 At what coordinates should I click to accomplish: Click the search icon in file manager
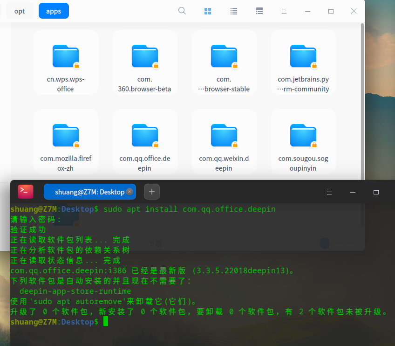(182, 11)
